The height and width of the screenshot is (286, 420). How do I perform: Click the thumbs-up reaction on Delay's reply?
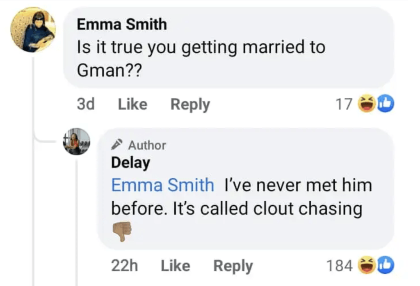tap(386, 265)
